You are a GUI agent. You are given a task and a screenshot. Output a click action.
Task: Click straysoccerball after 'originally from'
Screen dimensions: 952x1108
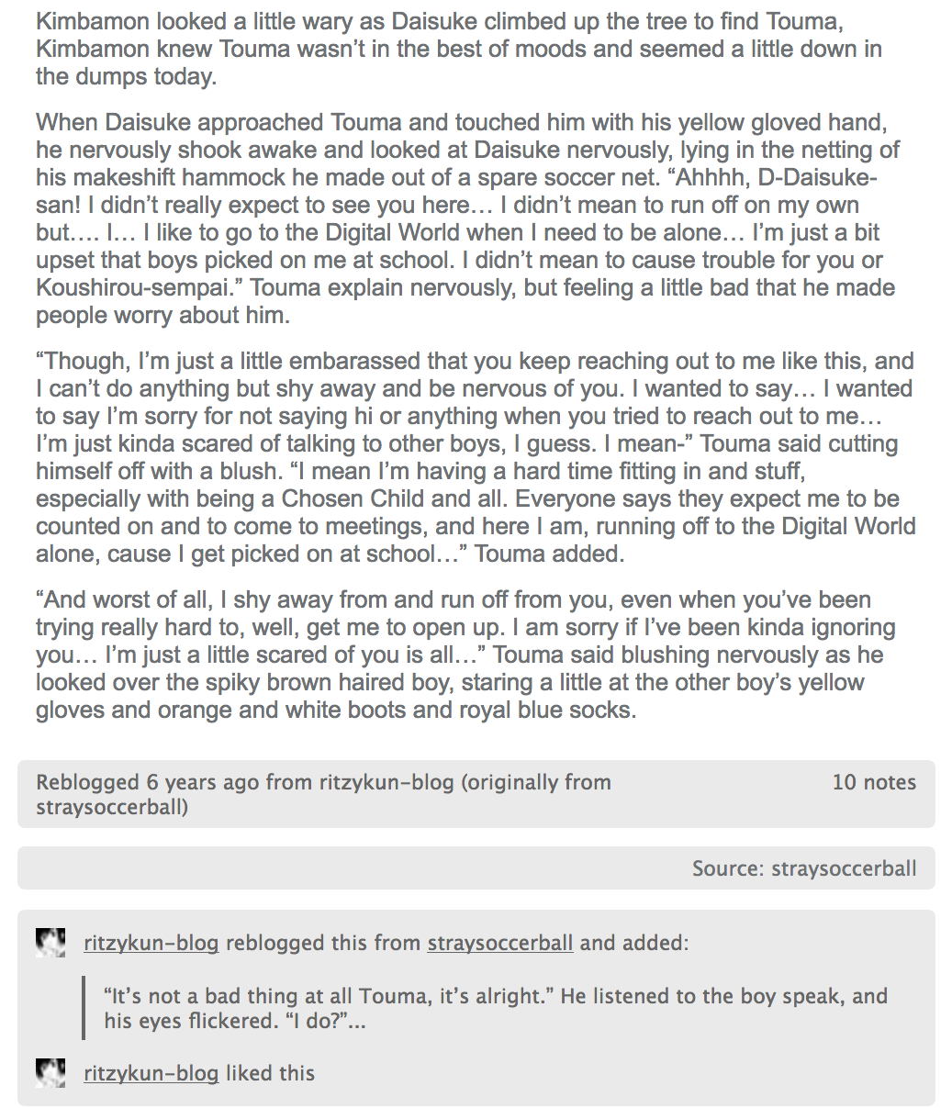112,808
